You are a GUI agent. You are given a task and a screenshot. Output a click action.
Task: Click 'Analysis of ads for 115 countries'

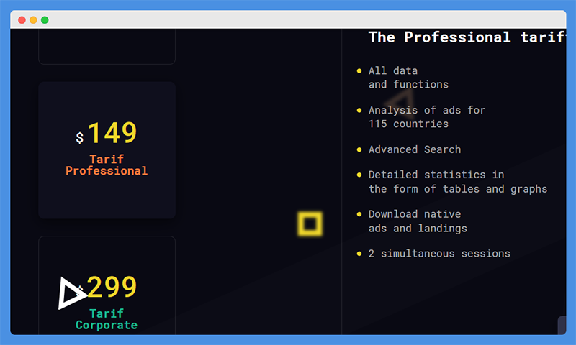427,117
